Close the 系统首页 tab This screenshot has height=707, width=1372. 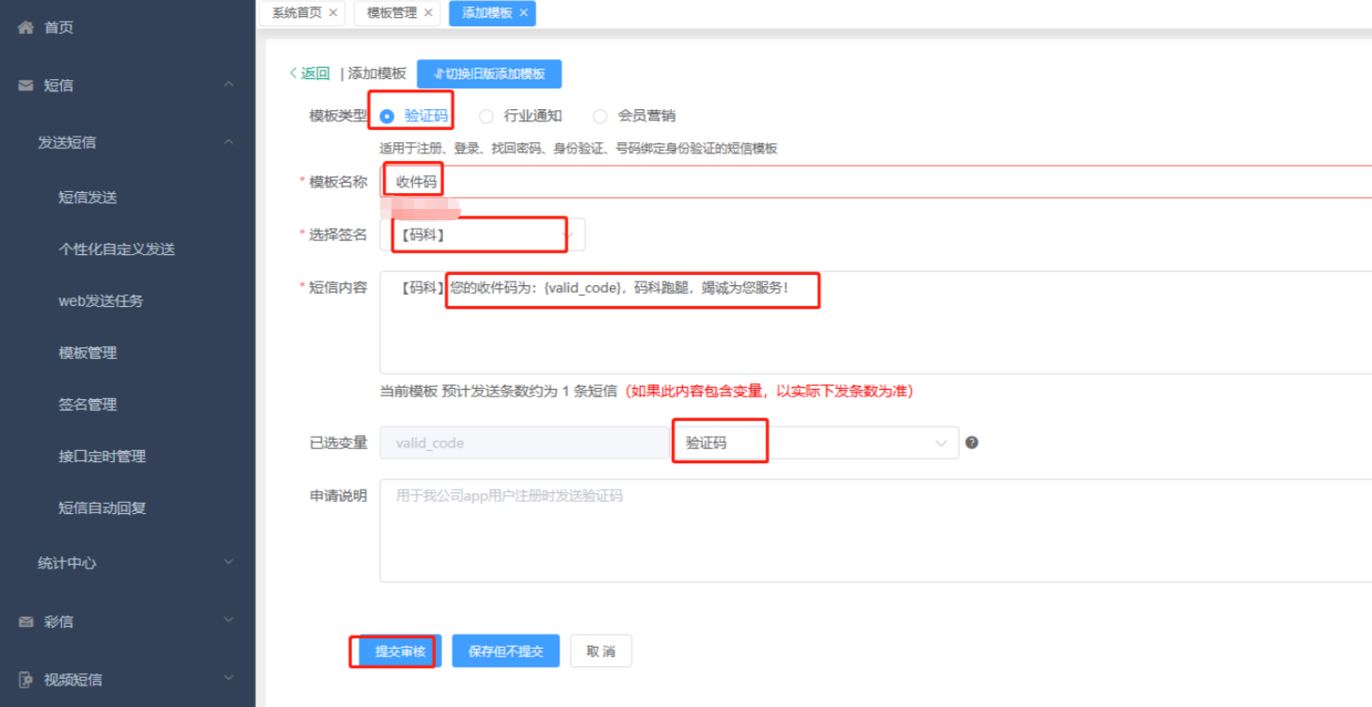pyautogui.click(x=333, y=12)
